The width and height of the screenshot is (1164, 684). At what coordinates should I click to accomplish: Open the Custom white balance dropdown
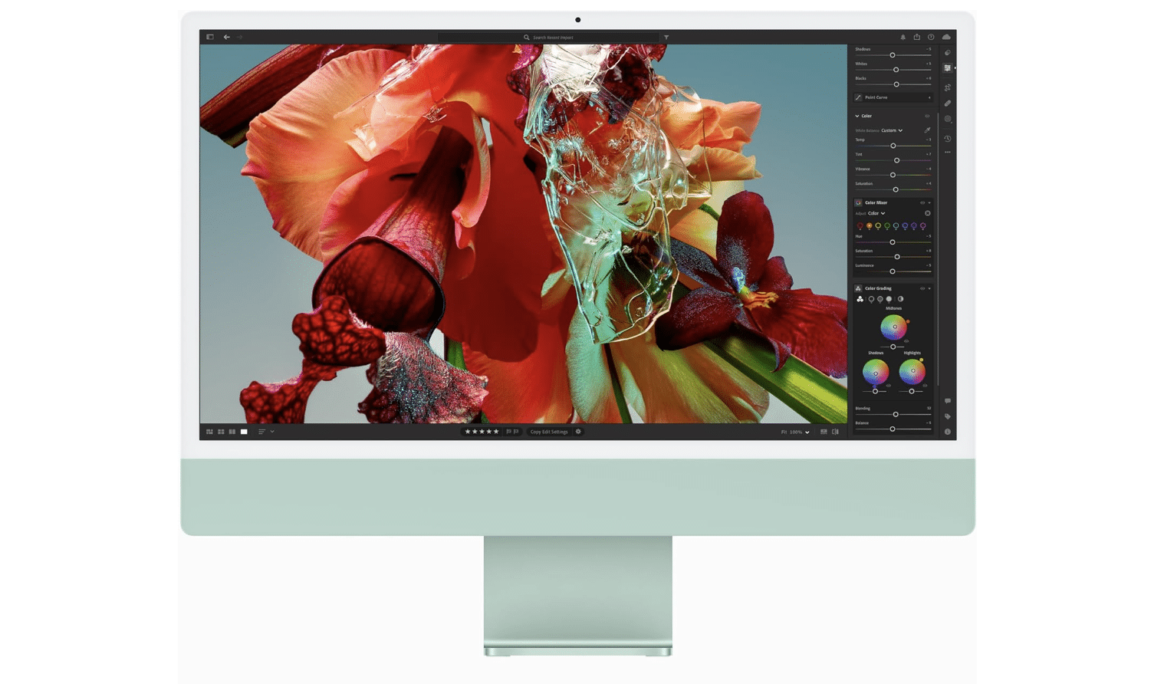point(891,130)
